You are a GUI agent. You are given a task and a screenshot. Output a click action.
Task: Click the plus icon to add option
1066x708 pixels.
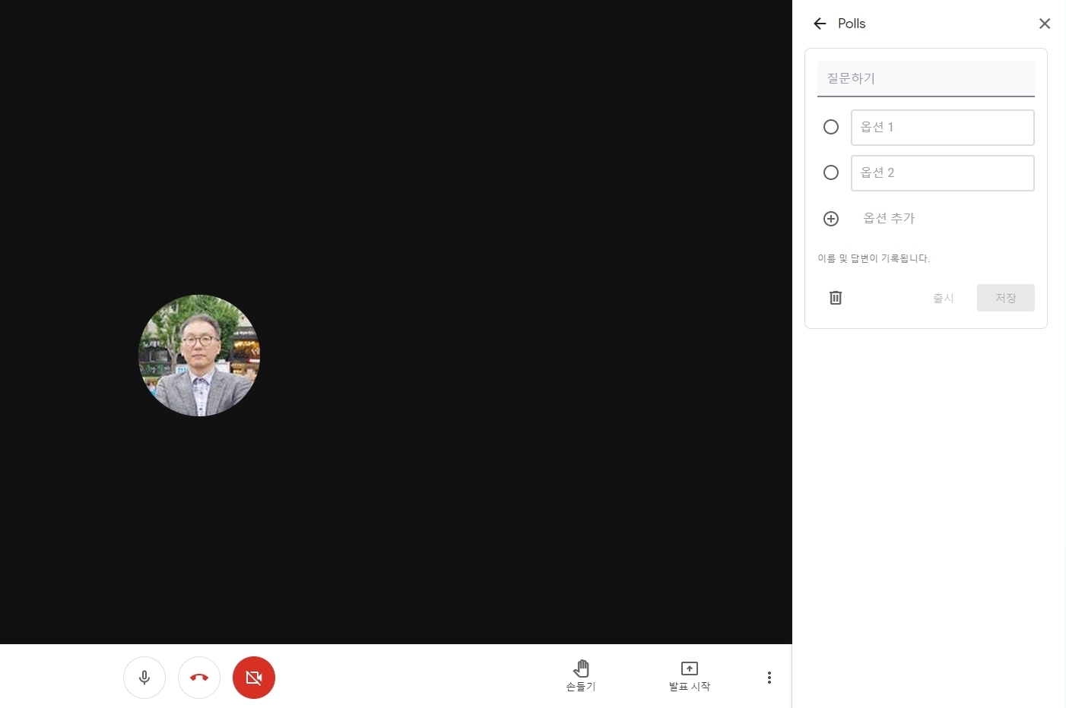point(831,219)
